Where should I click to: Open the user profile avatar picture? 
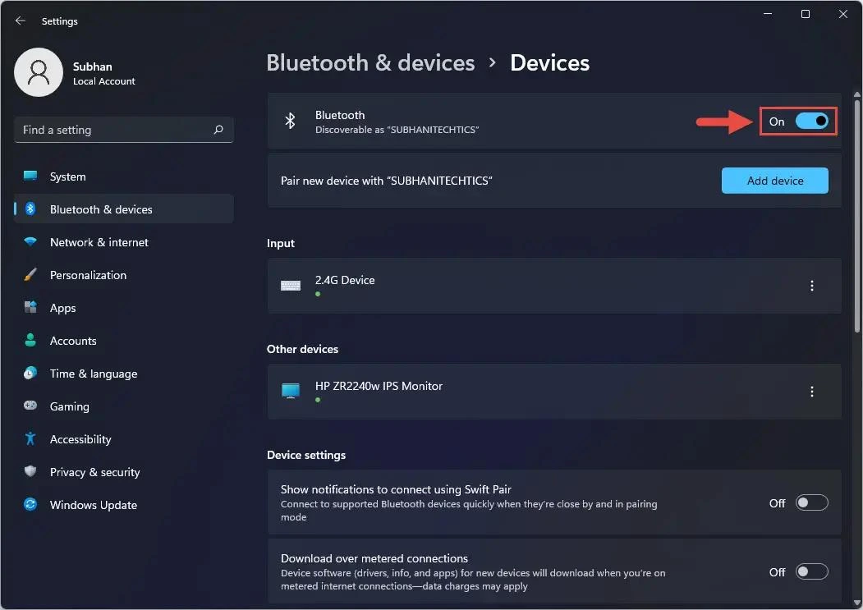point(39,72)
